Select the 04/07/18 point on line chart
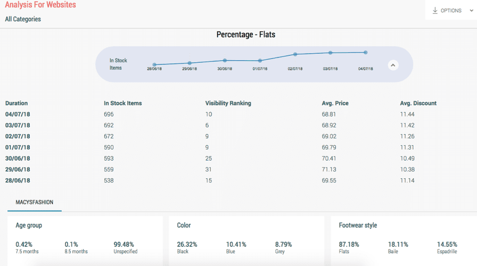Image resolution: width=477 pixels, height=266 pixels. 365,52
